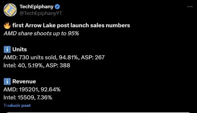The height and width of the screenshot is (113, 197).
Task: Click the bold Units heading
Action: tap(20, 49)
